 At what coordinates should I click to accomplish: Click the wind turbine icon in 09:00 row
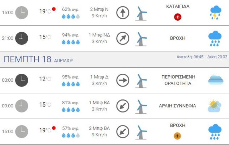coord(141,107)
